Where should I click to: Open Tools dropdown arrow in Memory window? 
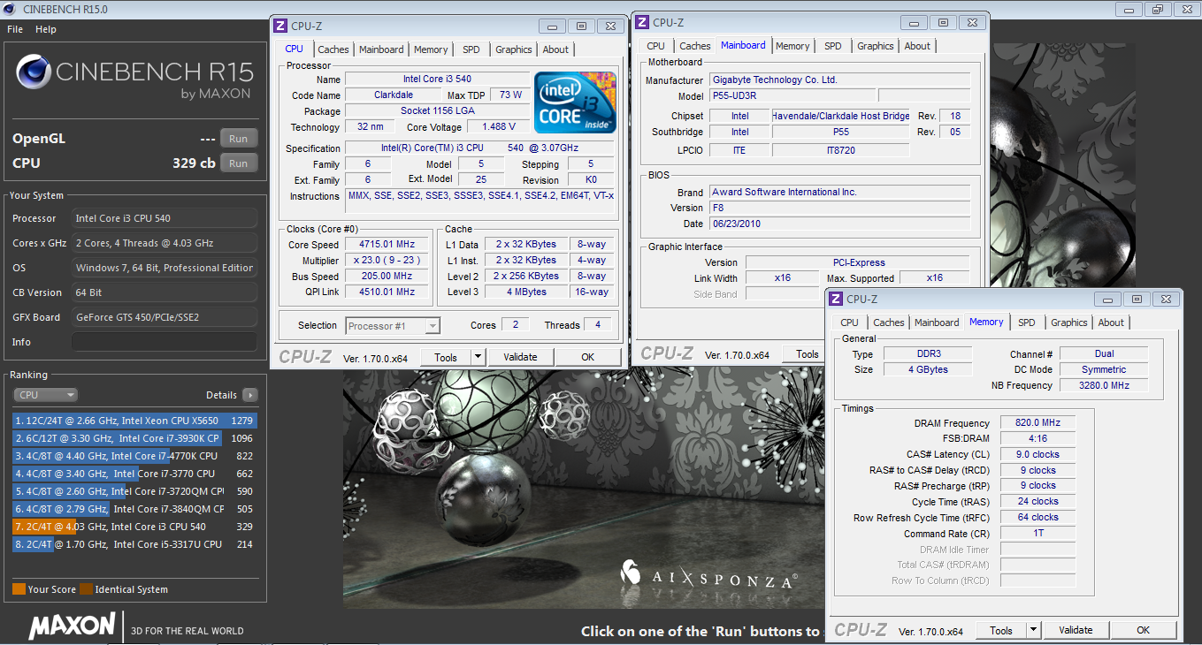point(1033,630)
